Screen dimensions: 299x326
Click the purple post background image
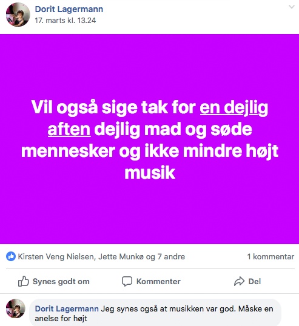tap(149, 139)
